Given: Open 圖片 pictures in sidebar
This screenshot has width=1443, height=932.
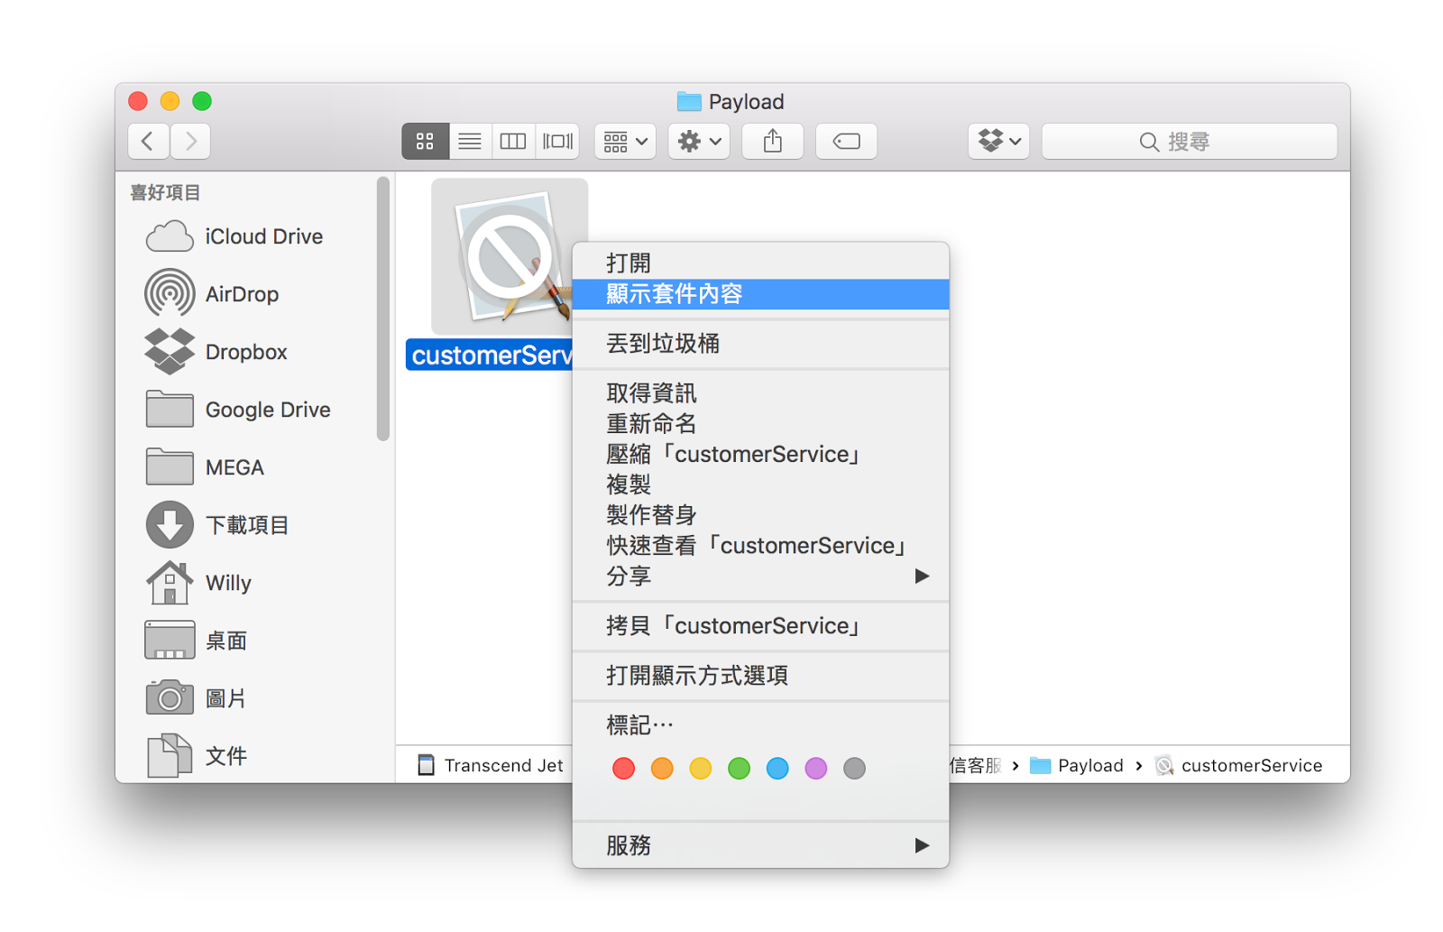Looking at the screenshot, I should pos(196,698).
